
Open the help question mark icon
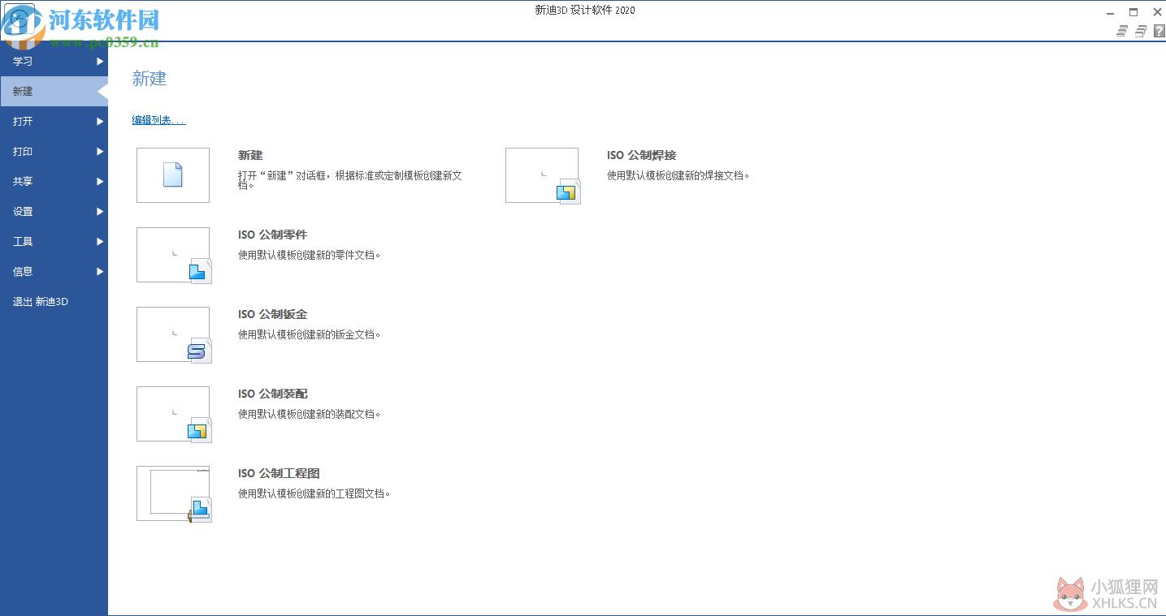(x=1159, y=32)
